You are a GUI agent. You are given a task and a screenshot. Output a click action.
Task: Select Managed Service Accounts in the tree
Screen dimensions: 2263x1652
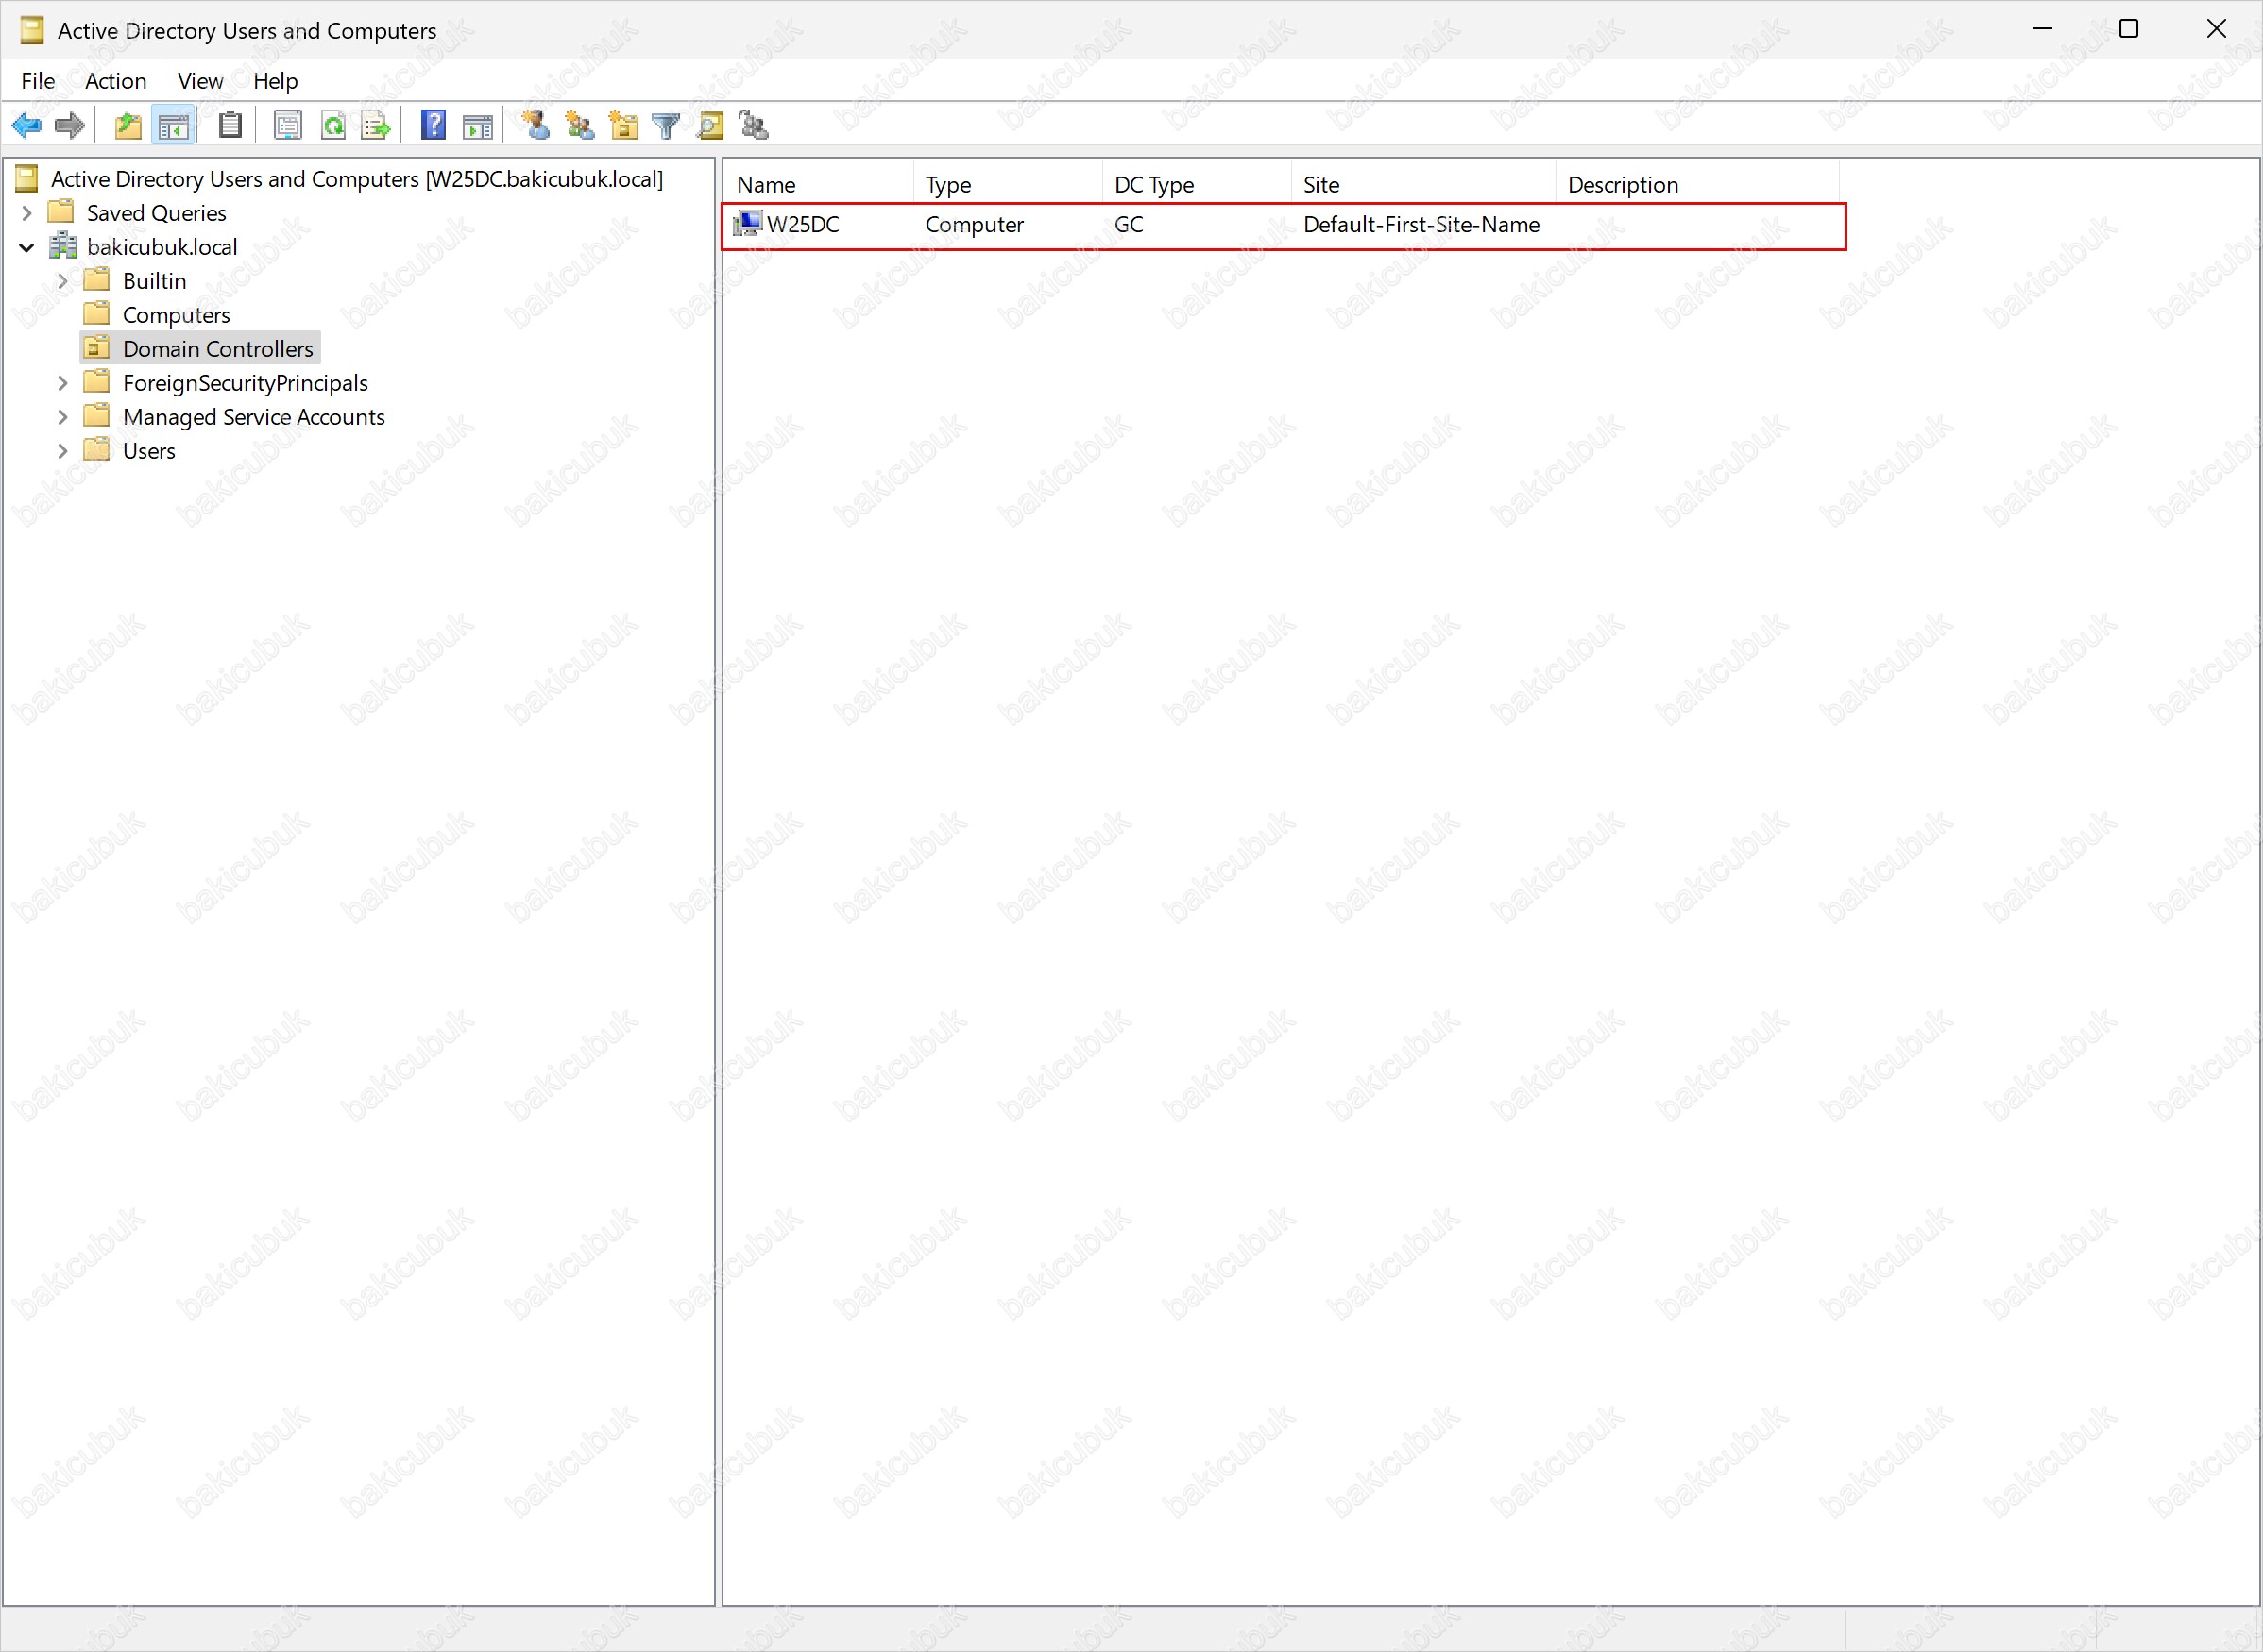pos(254,417)
